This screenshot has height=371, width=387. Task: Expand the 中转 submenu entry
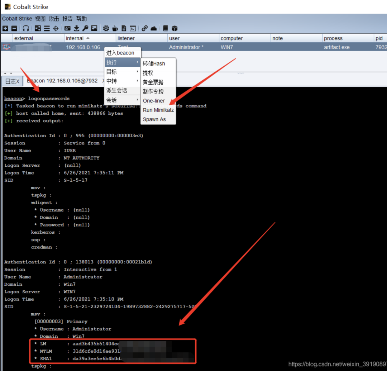coord(123,81)
